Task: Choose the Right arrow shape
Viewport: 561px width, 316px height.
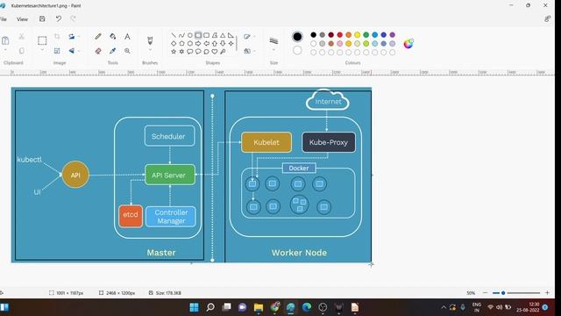Action: pos(198,43)
